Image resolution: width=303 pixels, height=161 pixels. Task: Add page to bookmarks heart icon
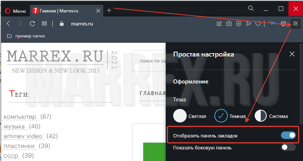click(258, 24)
